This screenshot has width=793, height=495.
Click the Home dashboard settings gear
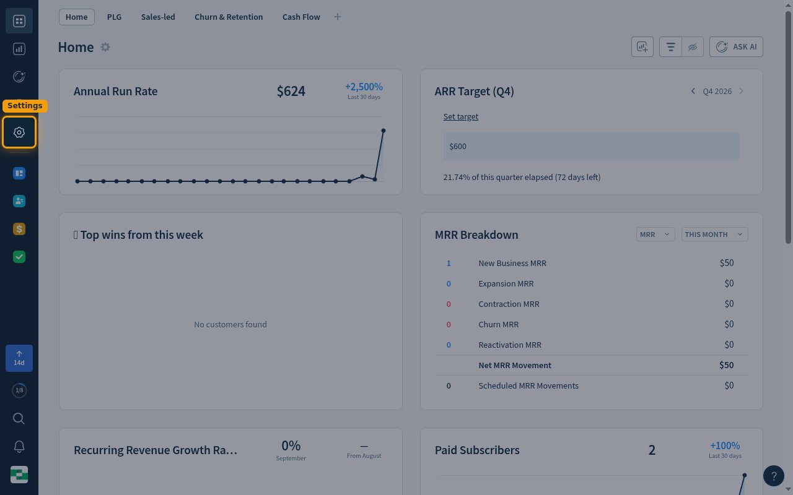pos(105,47)
